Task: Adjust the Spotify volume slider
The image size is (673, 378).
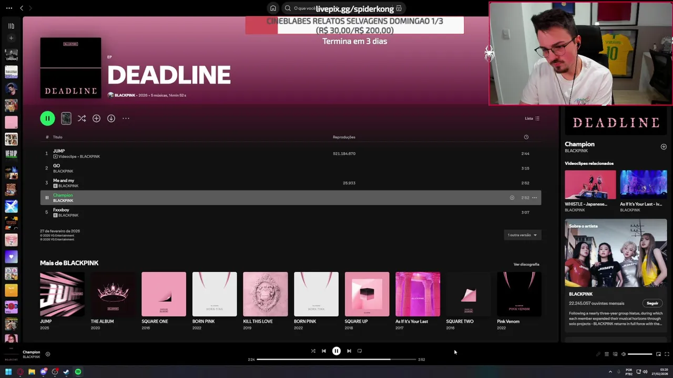Action: (640, 354)
